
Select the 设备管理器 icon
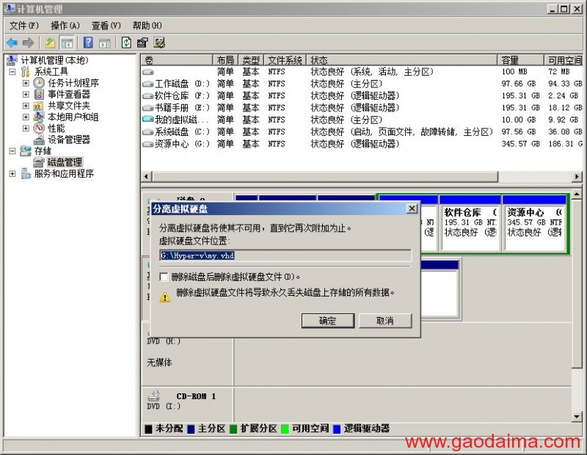39,139
